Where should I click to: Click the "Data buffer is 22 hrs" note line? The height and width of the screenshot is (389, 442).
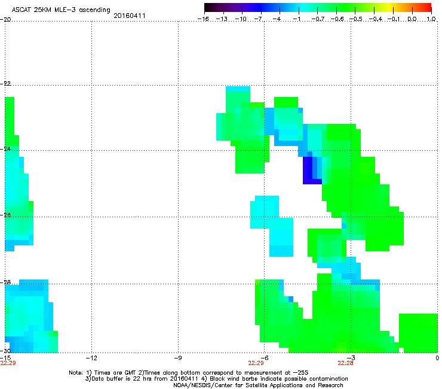coord(216,379)
